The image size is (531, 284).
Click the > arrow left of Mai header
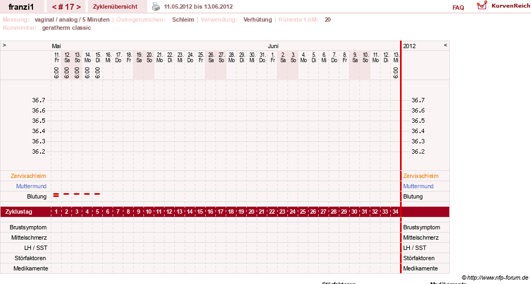pyautogui.click(x=4, y=45)
